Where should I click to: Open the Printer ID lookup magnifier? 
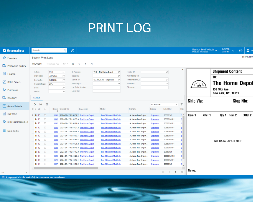pyautogui.click(x=167, y=72)
